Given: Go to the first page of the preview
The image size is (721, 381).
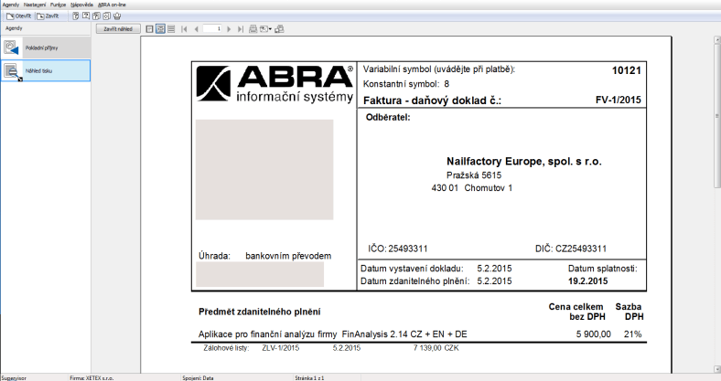Looking at the screenshot, I should [x=184, y=29].
